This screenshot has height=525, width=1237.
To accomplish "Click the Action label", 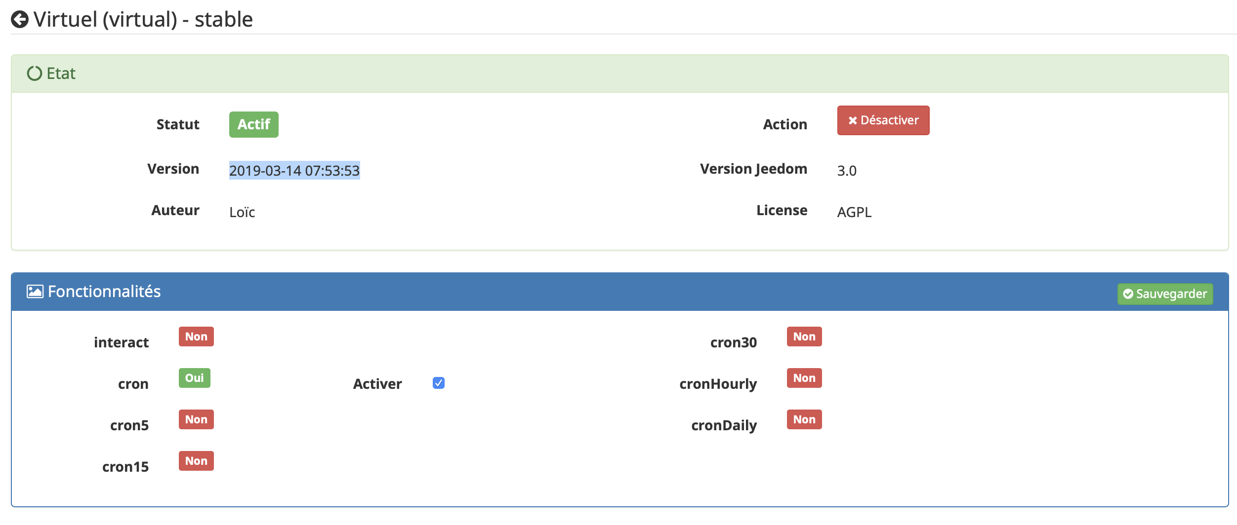I will coord(785,124).
